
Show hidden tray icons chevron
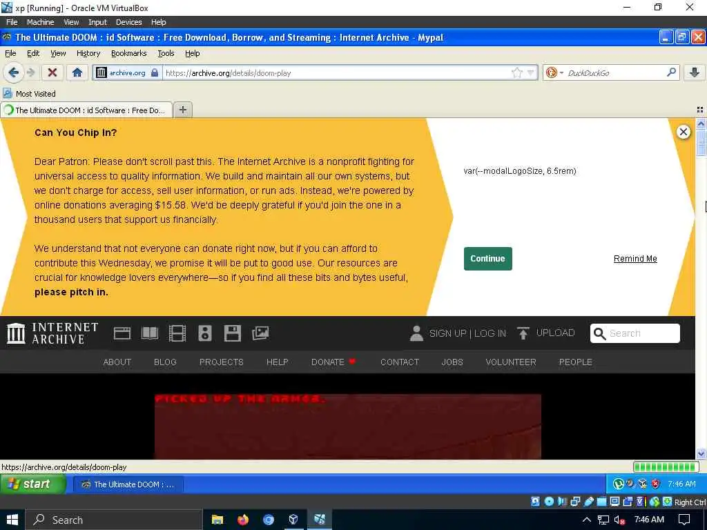point(587,520)
